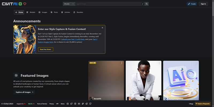Open the Models search category dropdown

tap(69, 4)
